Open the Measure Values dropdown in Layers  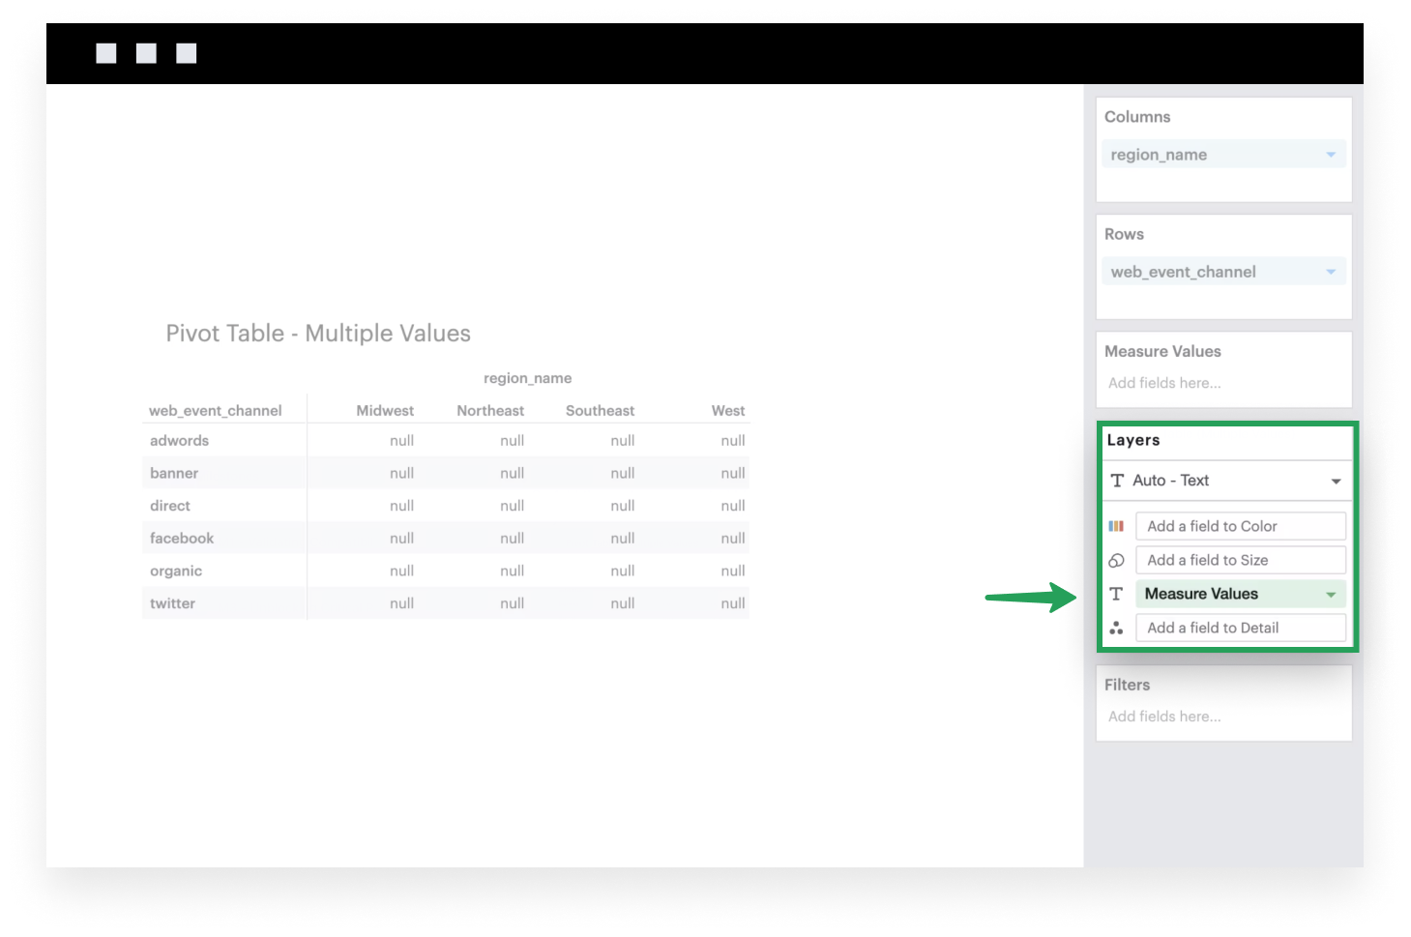coord(1332,594)
